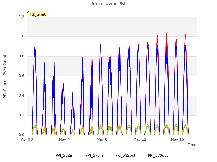Click the Apr 30 x-axis label

pos(27,139)
